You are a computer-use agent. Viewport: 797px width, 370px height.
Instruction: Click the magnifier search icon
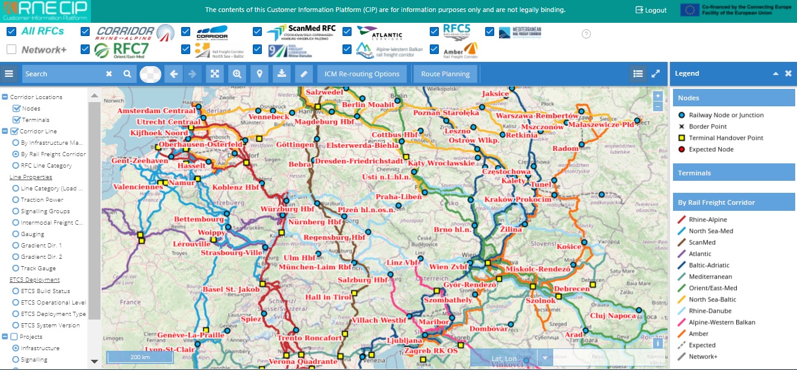pos(127,74)
